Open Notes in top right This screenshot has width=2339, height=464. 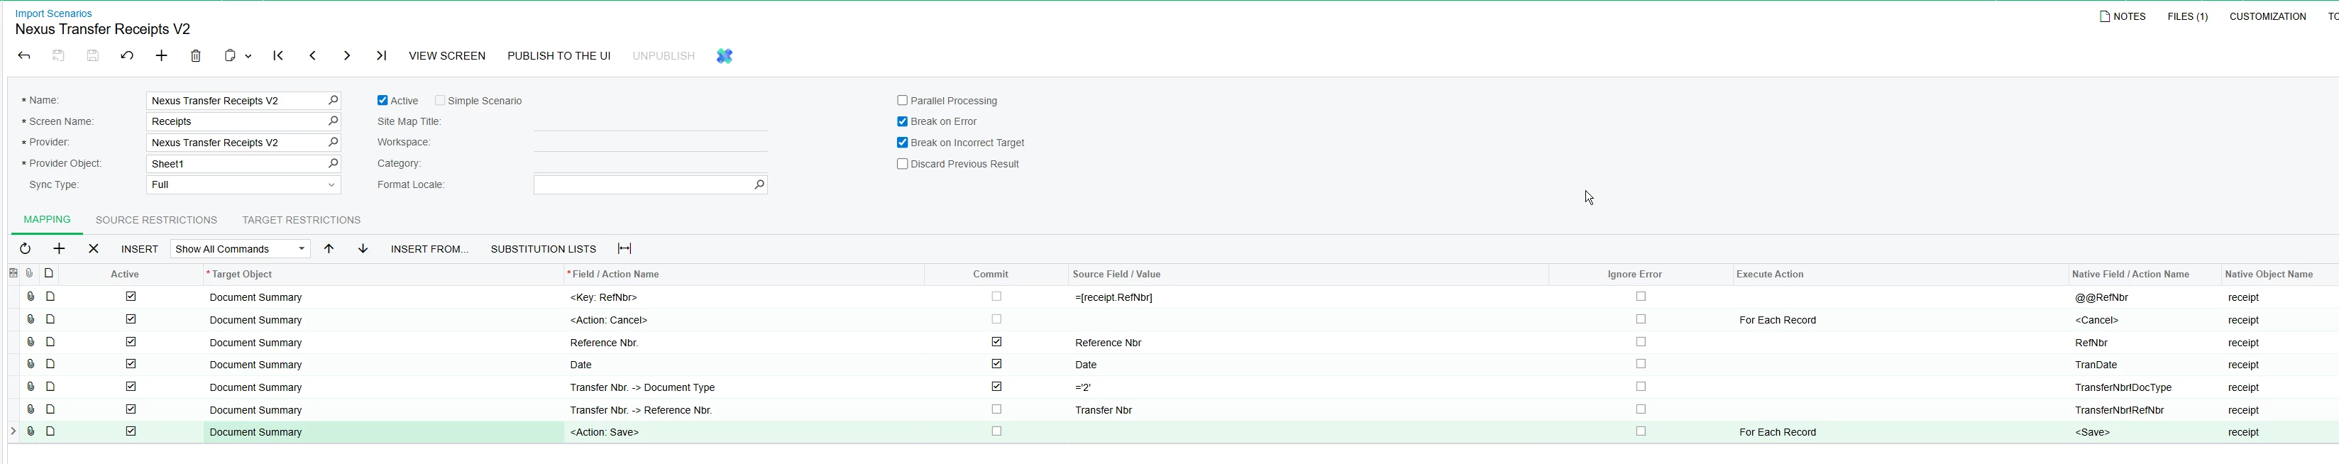point(2122,16)
